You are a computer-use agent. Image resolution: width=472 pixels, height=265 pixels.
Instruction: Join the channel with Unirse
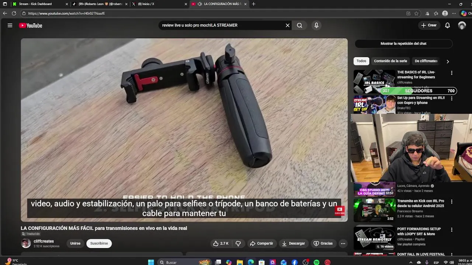click(75, 243)
